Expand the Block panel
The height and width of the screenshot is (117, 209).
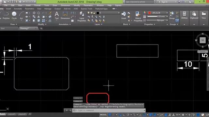126,24
